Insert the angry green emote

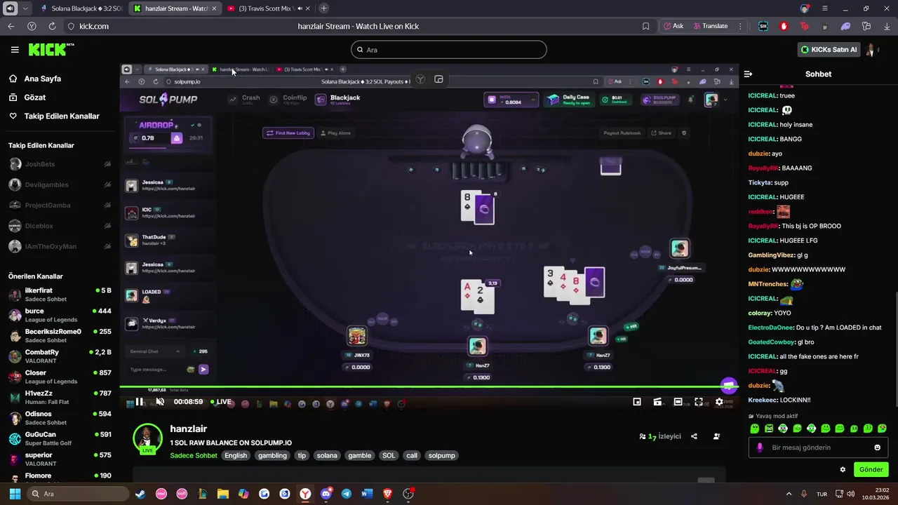[769, 429]
